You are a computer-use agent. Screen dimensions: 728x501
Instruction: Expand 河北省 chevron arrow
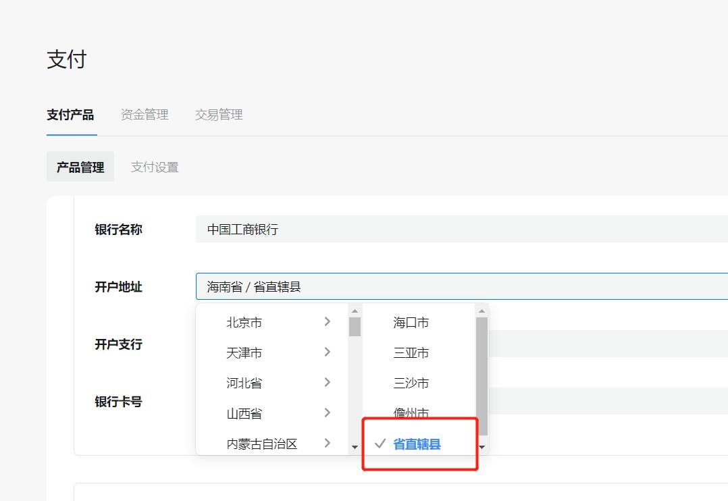point(328,383)
